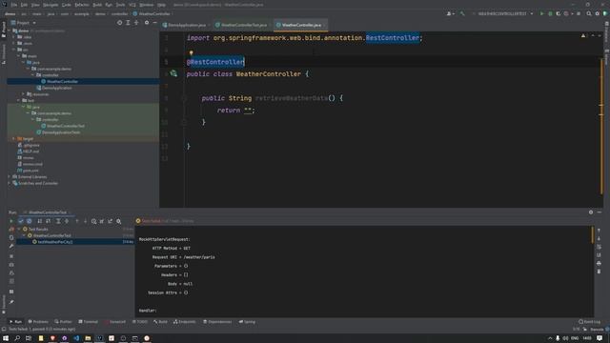Open the Problems tool window tab

pyautogui.click(x=38, y=322)
